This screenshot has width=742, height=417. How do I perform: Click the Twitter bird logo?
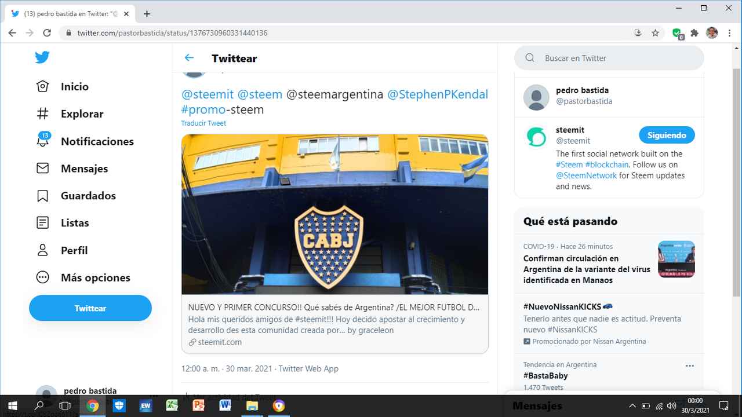(42, 57)
